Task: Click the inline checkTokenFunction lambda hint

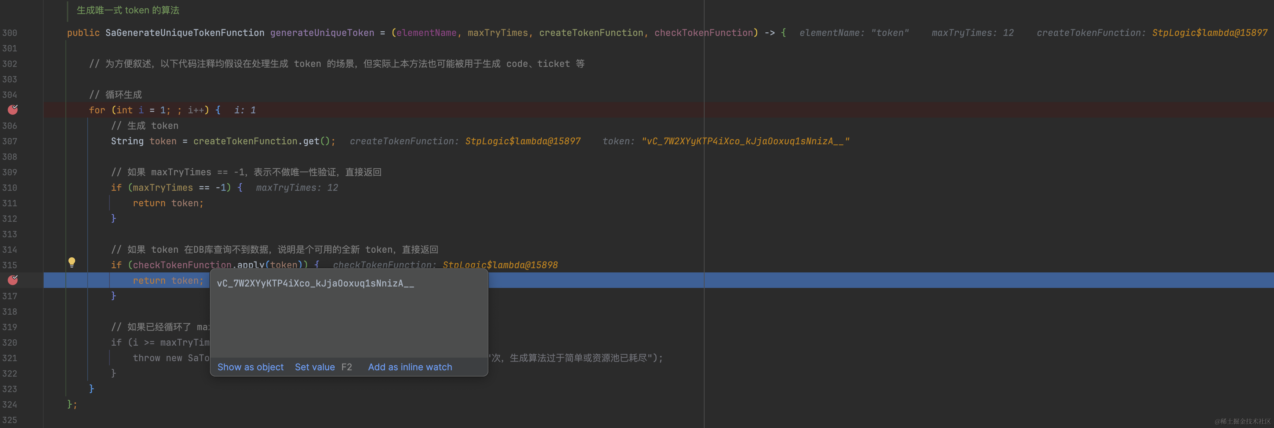Action: tap(445, 265)
